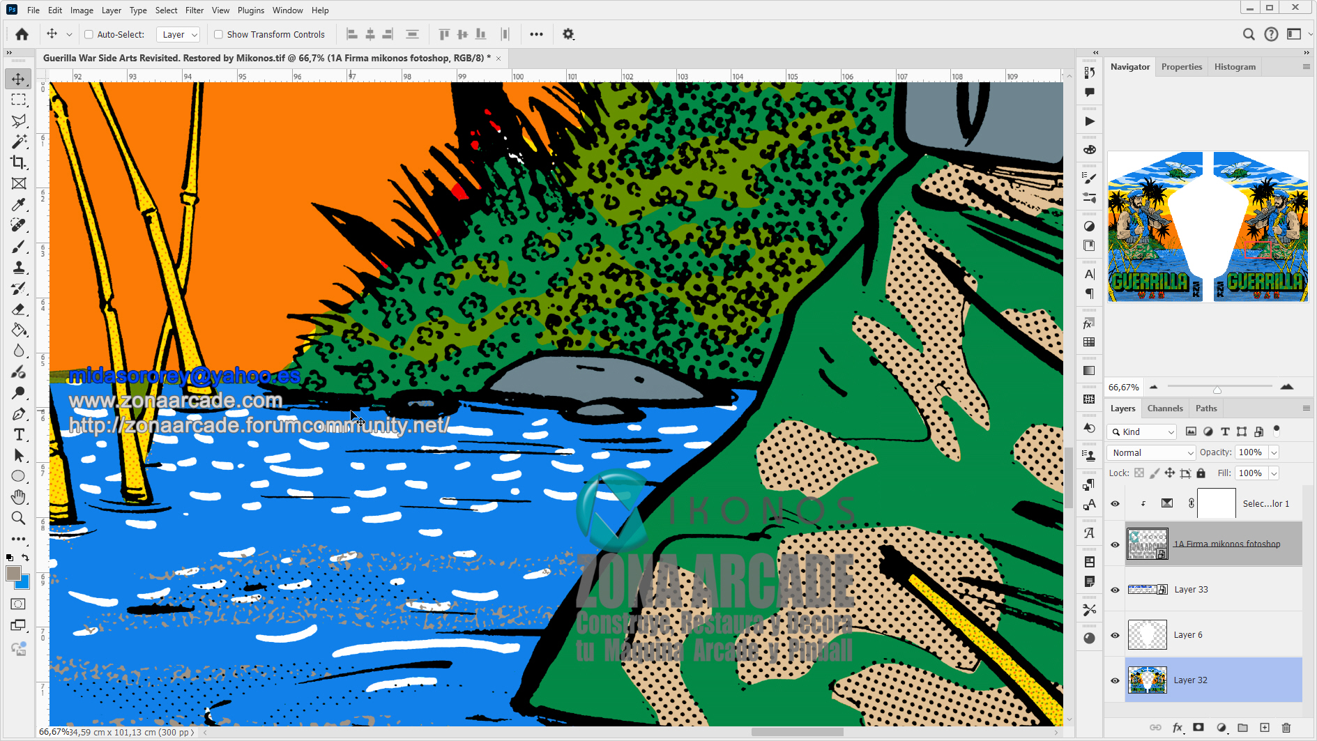Select the Hand tool
This screenshot has height=741, width=1317.
click(19, 497)
